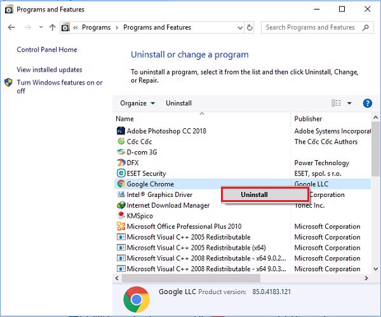Click Programs and Features breadcrumb segment
Screen dimensions: 381x317
157,27
